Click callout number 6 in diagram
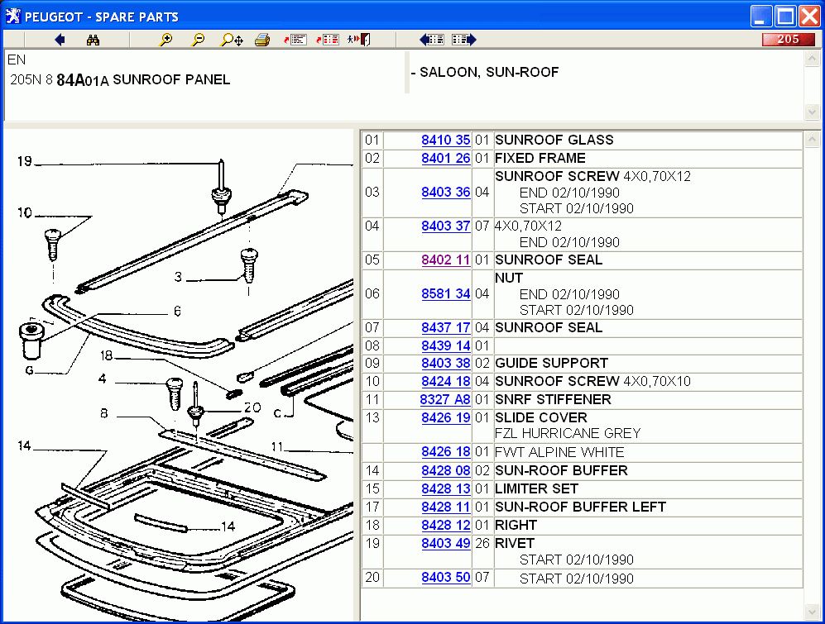This screenshot has height=624, width=825. coord(177,312)
